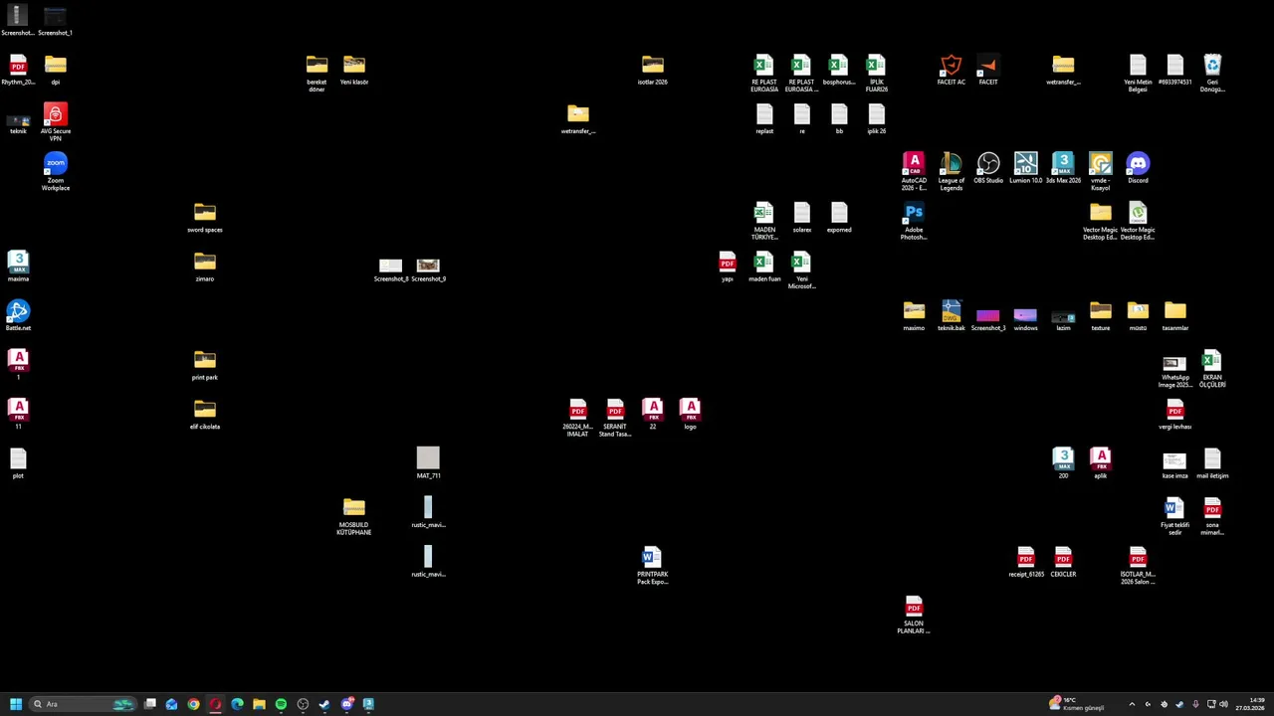Open Opera browser from the taskbar
Image resolution: width=1274 pixels, height=716 pixels.
tap(215, 704)
